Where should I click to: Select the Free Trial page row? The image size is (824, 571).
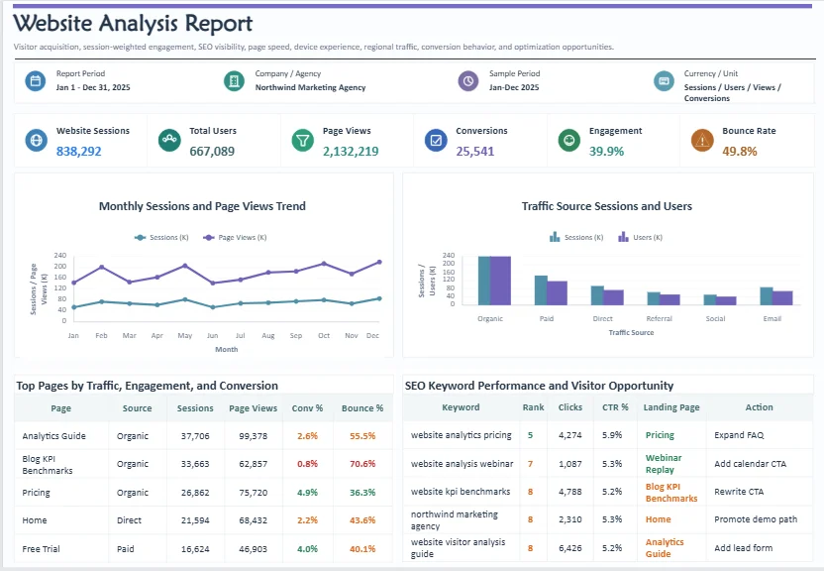point(203,548)
